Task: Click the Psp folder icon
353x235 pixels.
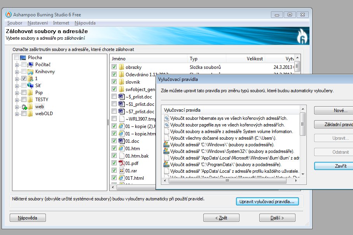Action: [30, 93]
